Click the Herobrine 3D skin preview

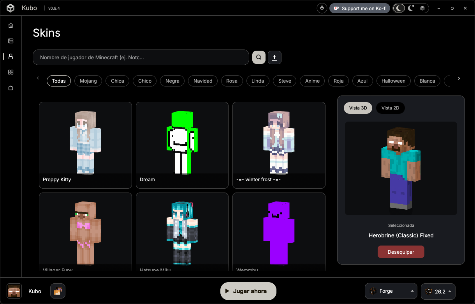(401, 168)
